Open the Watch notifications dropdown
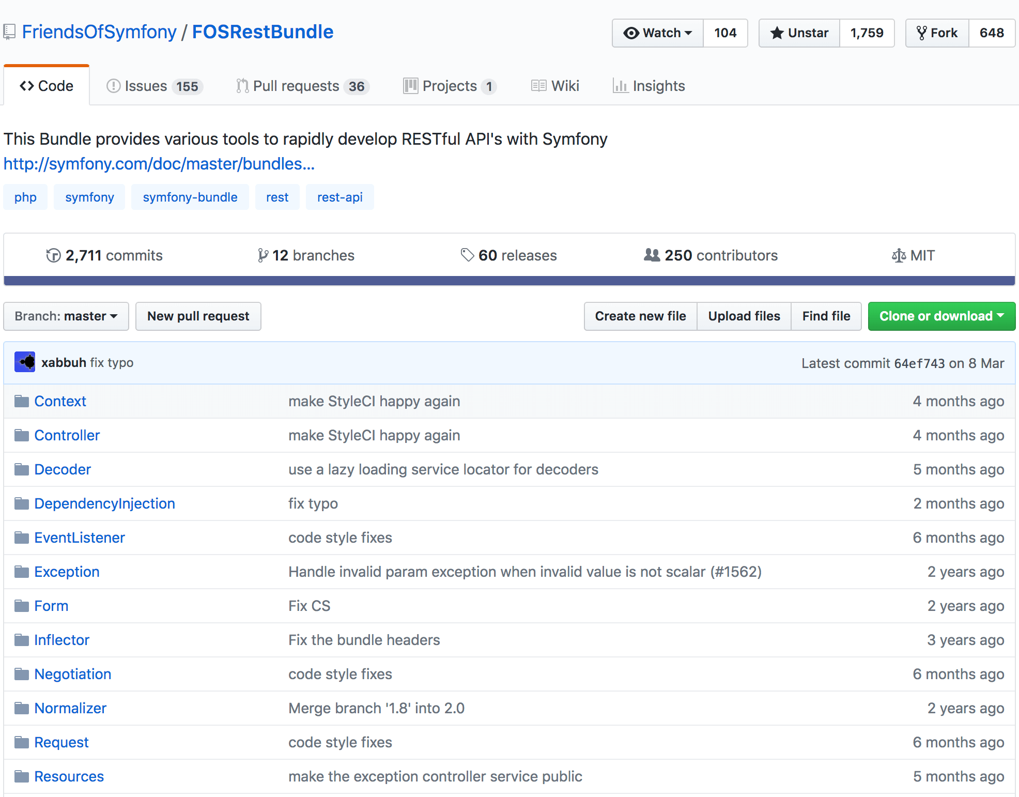 click(658, 33)
